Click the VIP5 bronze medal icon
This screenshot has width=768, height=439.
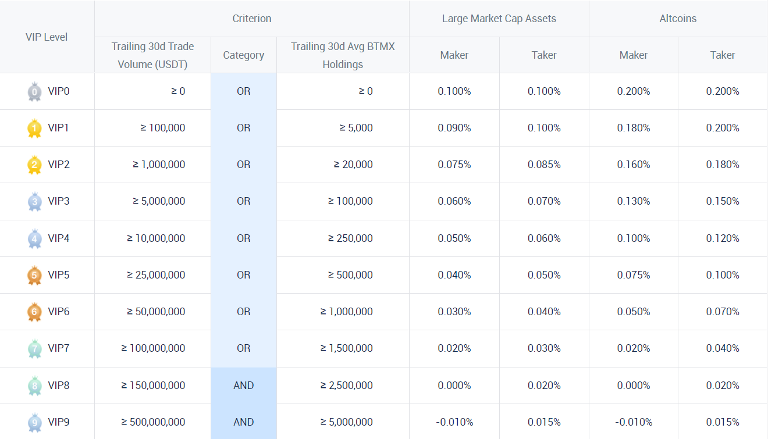[34, 276]
